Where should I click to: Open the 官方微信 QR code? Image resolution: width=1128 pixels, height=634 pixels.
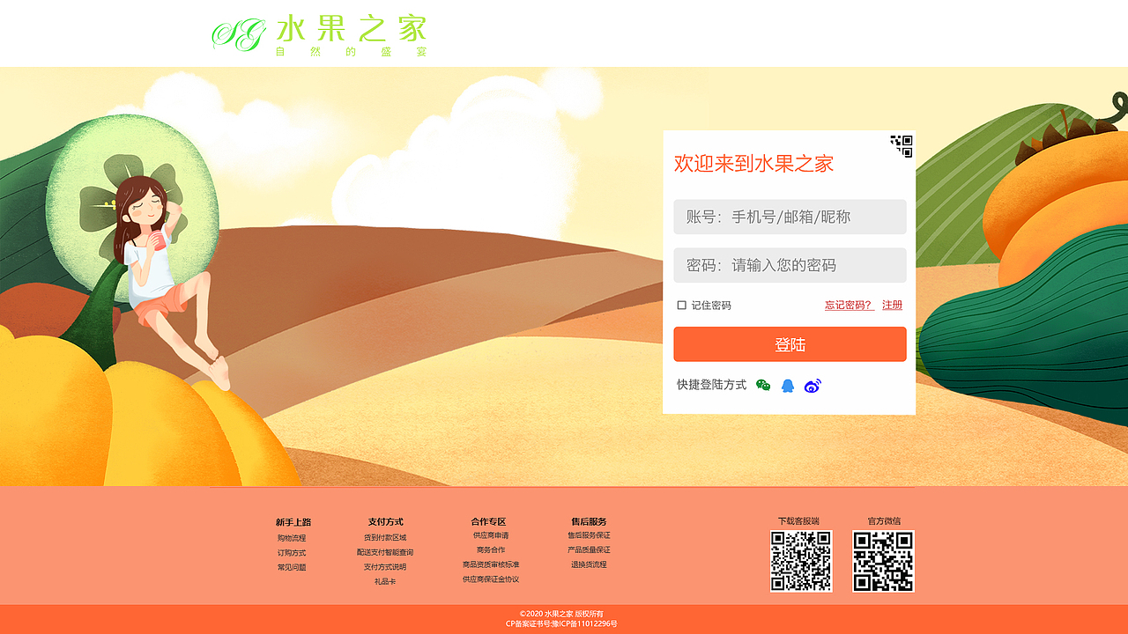coord(884,560)
